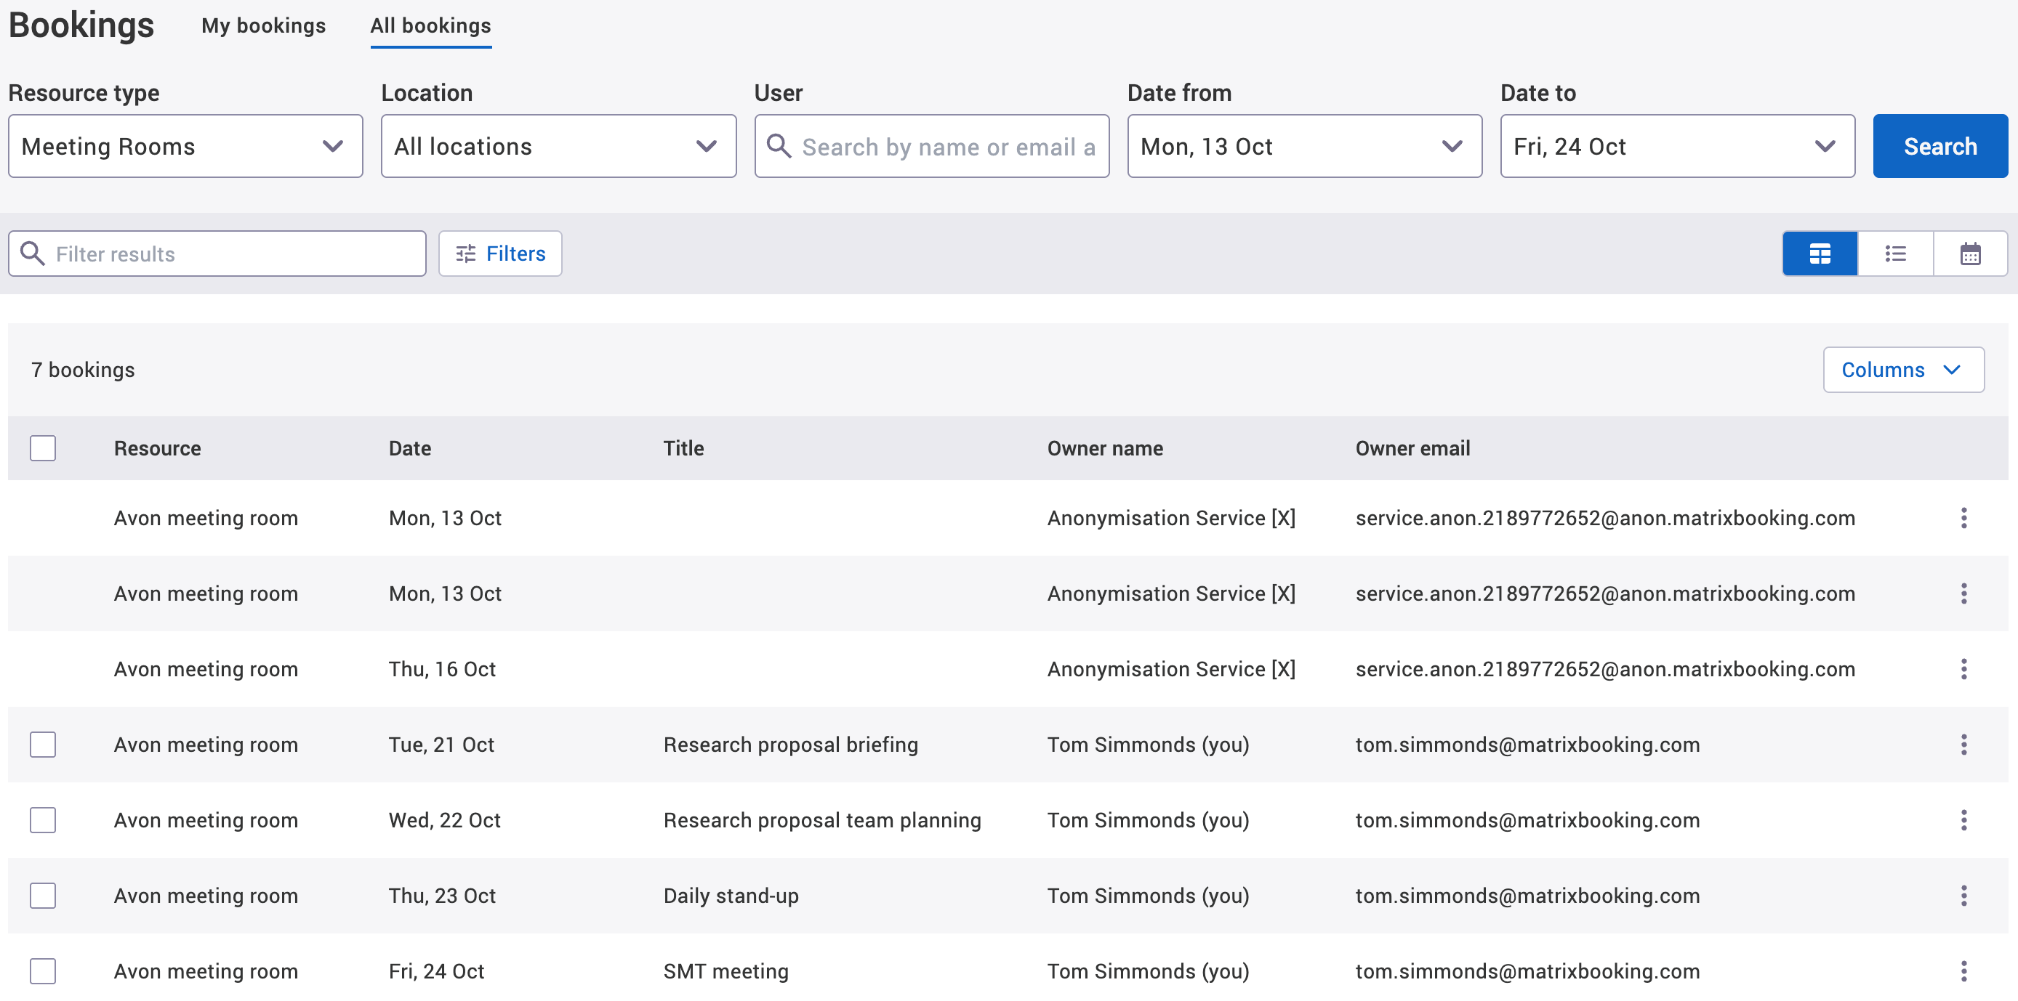
Task: Switch to table grid view
Action: [1819, 254]
